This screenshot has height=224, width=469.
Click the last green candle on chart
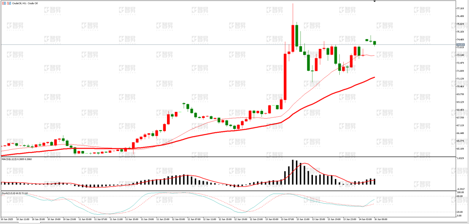click(x=375, y=43)
